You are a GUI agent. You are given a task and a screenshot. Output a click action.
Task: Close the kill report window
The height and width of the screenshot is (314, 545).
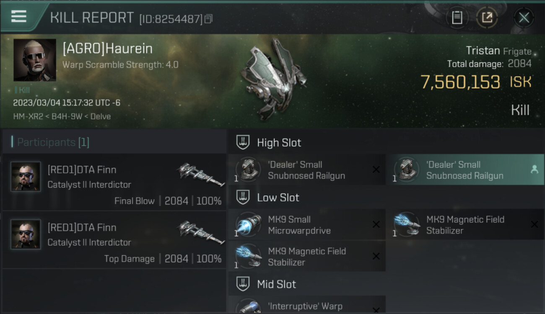point(524,18)
